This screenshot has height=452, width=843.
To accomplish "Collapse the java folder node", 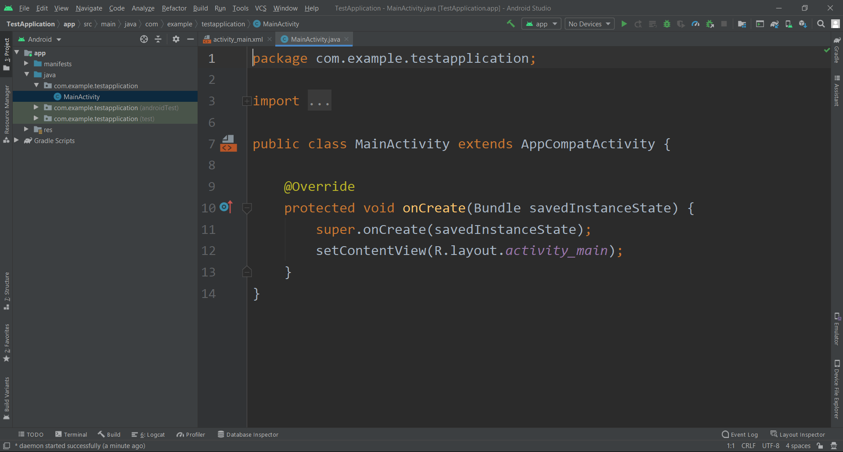I will click(x=27, y=75).
